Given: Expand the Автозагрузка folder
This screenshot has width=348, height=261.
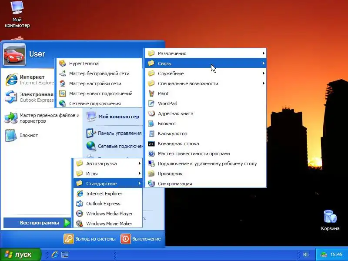Looking at the screenshot, I should coord(108,164).
